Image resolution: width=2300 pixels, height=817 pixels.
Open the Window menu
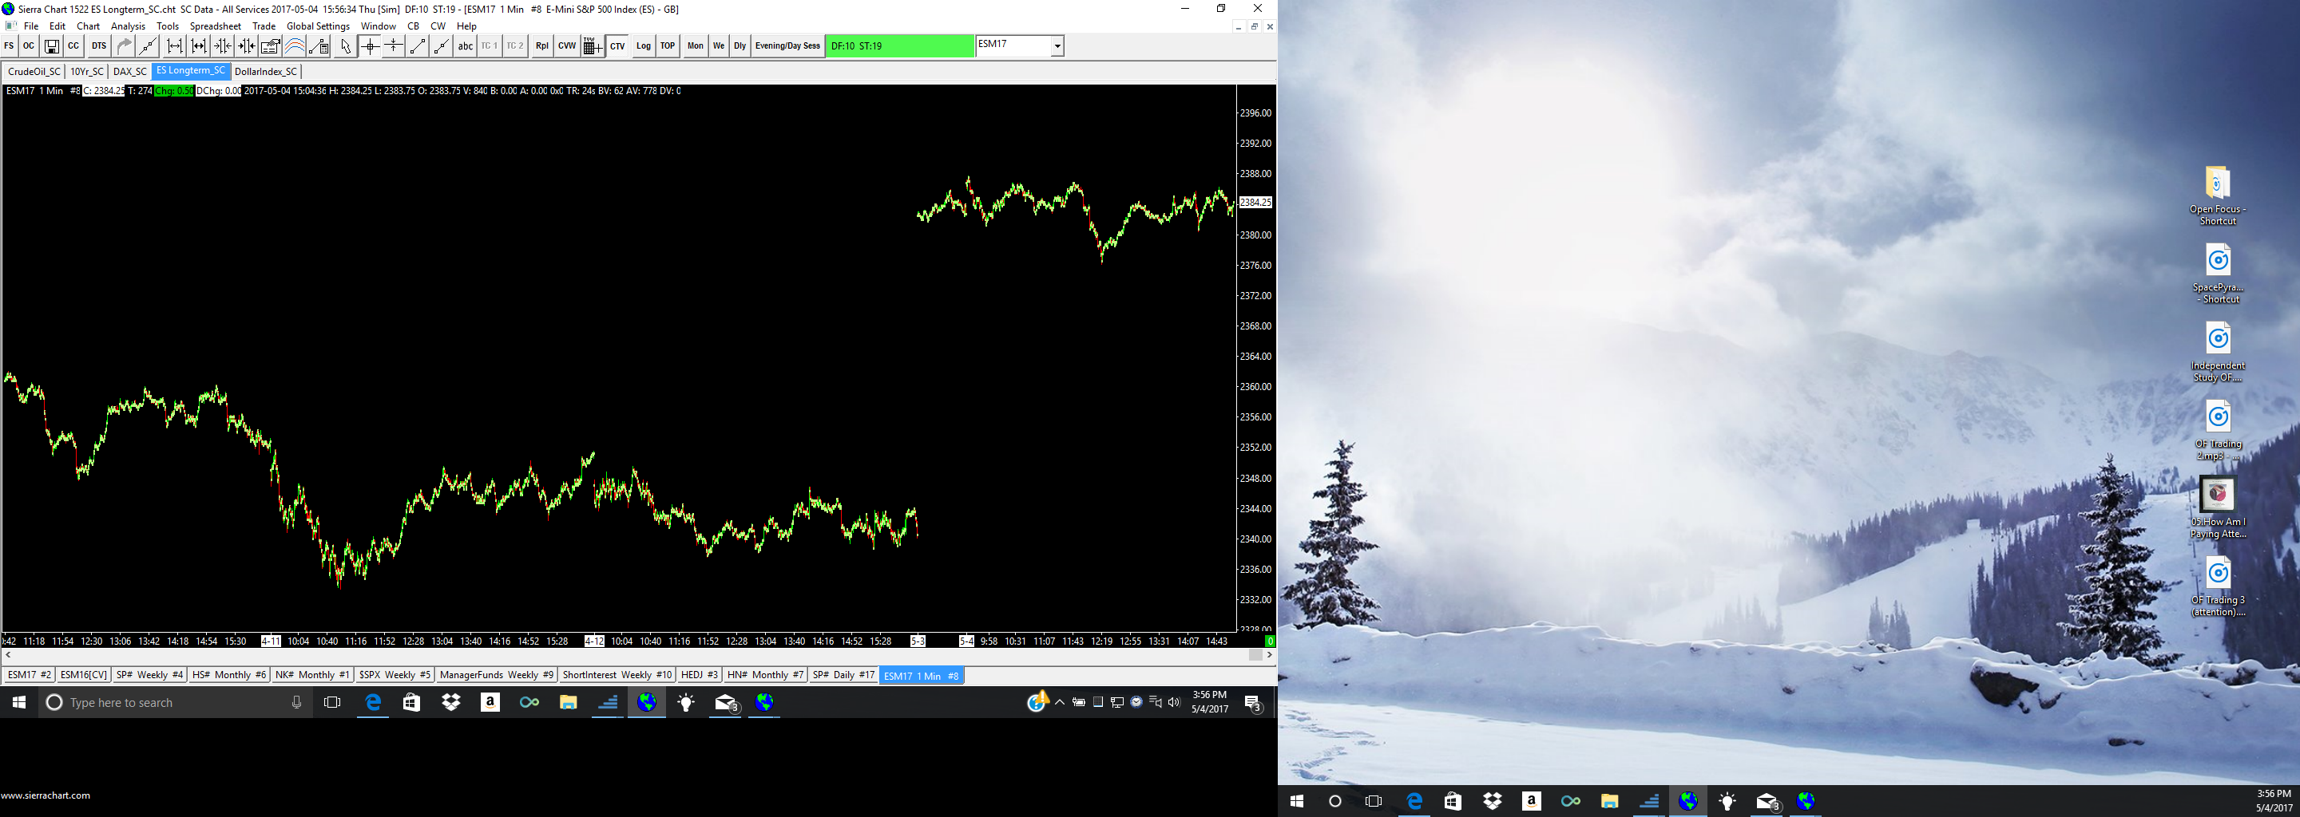click(x=379, y=26)
